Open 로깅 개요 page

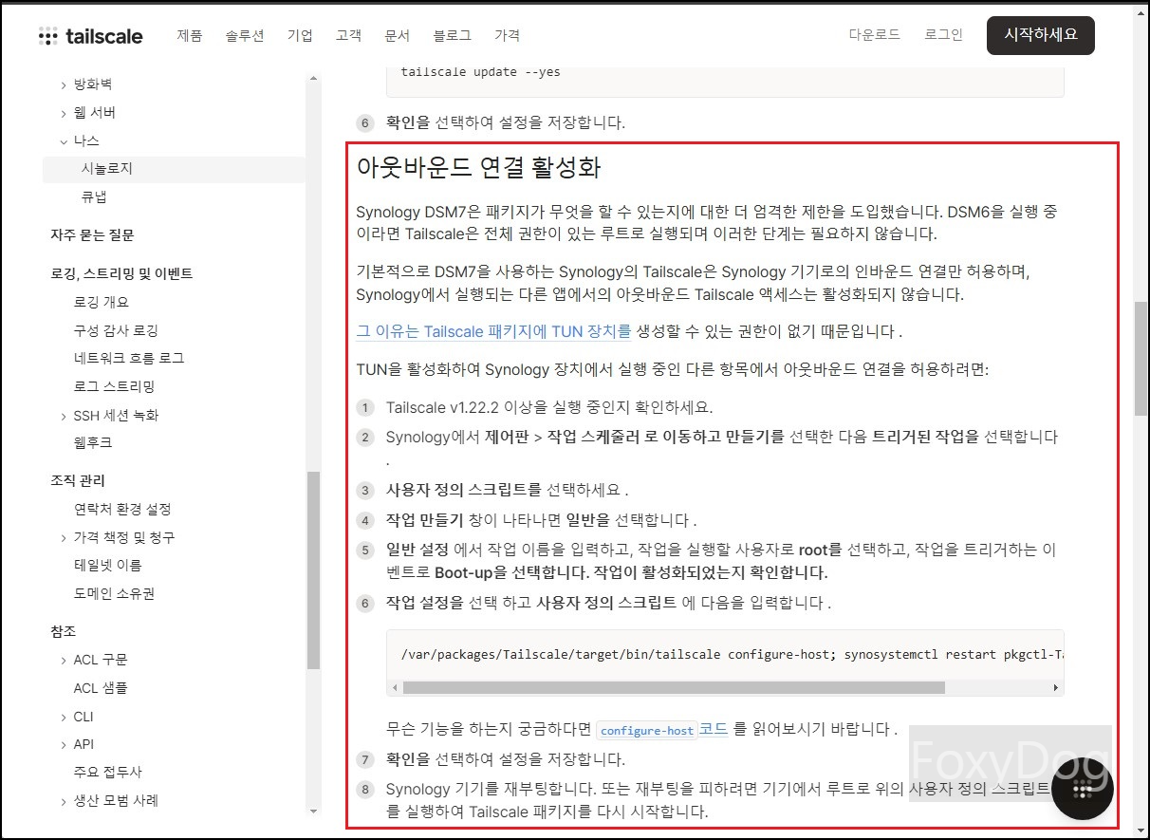pos(101,302)
